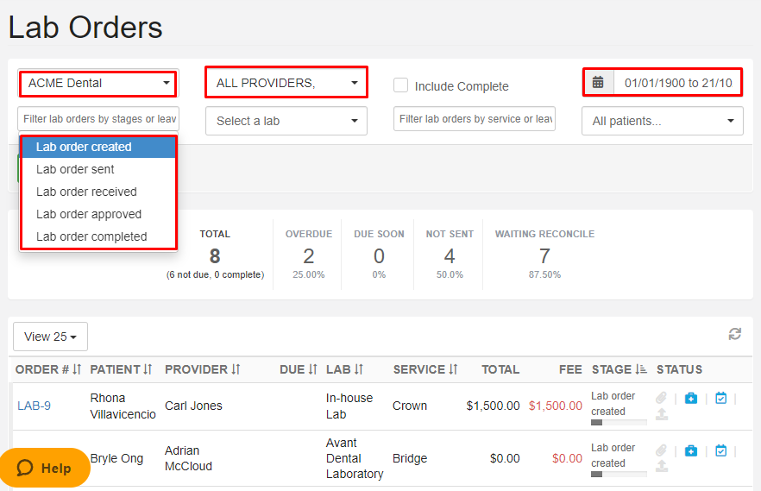Expand the ALL PROVIDERS dropdown
The height and width of the screenshot is (491, 761).
click(286, 83)
